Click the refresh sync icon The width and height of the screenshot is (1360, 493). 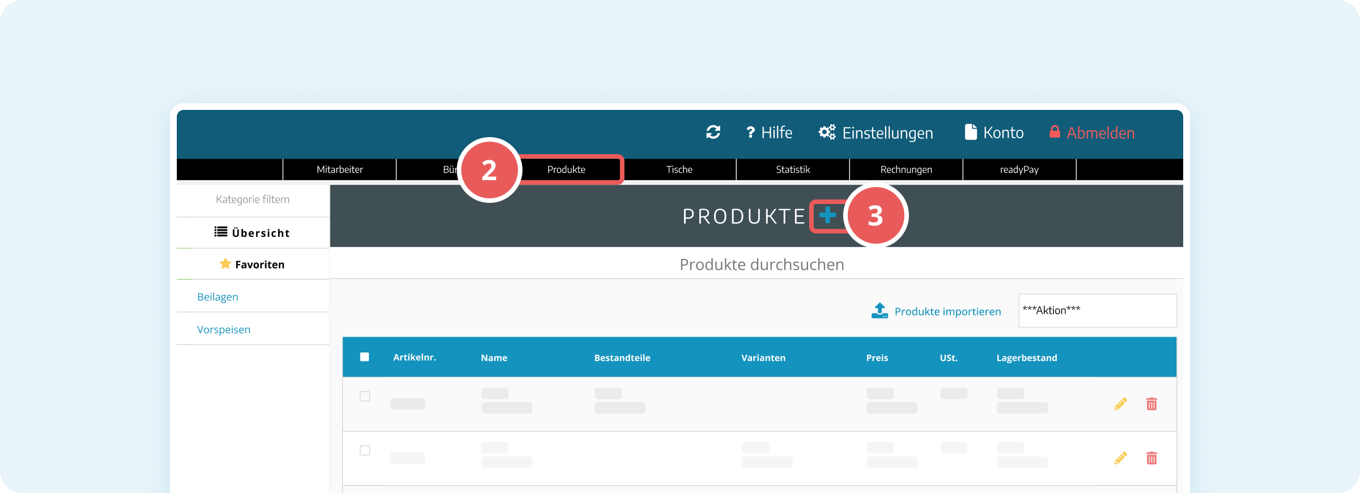[x=713, y=132]
